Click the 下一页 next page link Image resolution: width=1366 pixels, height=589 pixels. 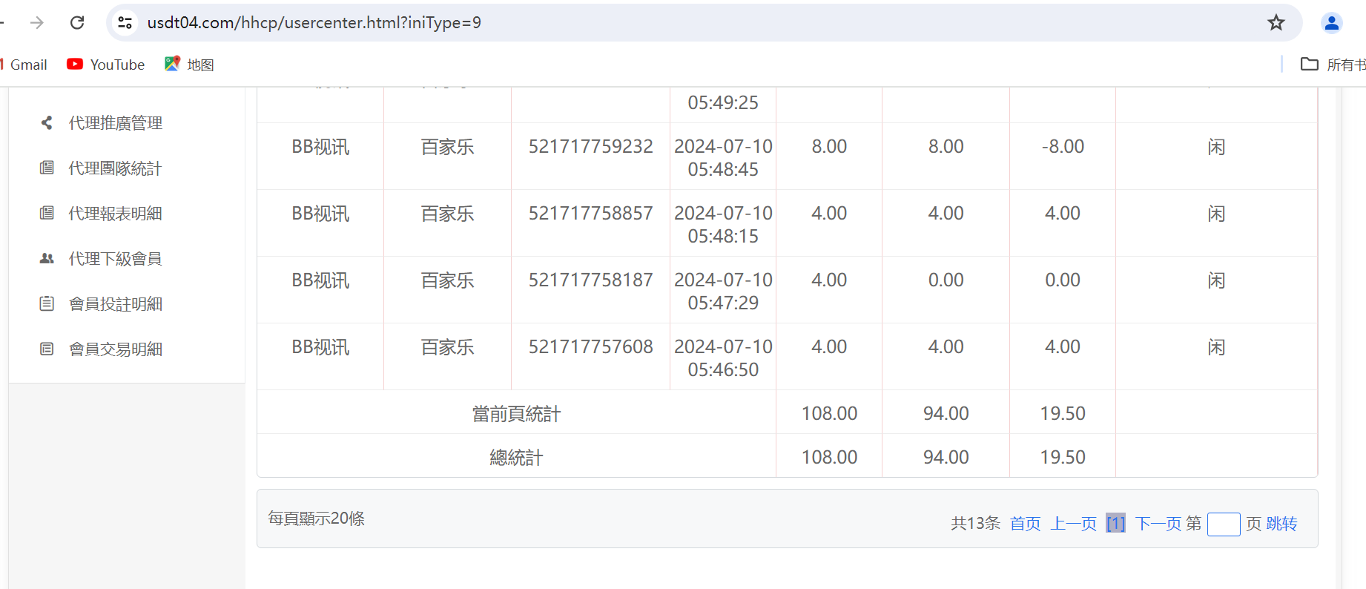(1158, 524)
